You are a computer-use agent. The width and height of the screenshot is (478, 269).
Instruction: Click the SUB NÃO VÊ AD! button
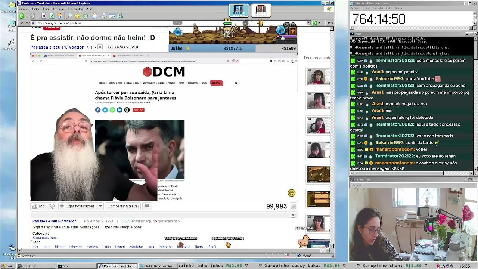click(x=123, y=47)
